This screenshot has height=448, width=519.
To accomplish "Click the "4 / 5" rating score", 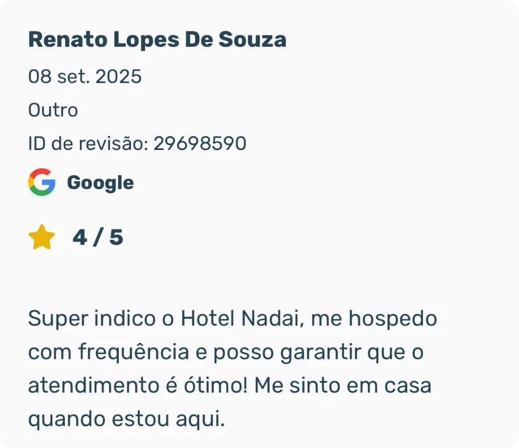I will click(98, 238).
